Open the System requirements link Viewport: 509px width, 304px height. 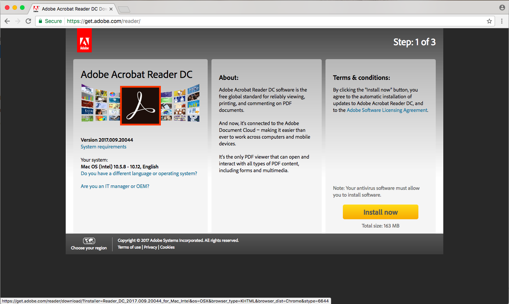click(x=103, y=147)
